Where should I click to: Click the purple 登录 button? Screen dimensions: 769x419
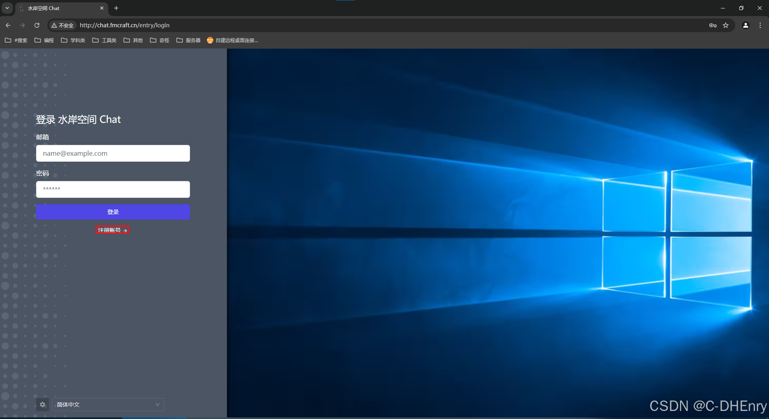[113, 212]
